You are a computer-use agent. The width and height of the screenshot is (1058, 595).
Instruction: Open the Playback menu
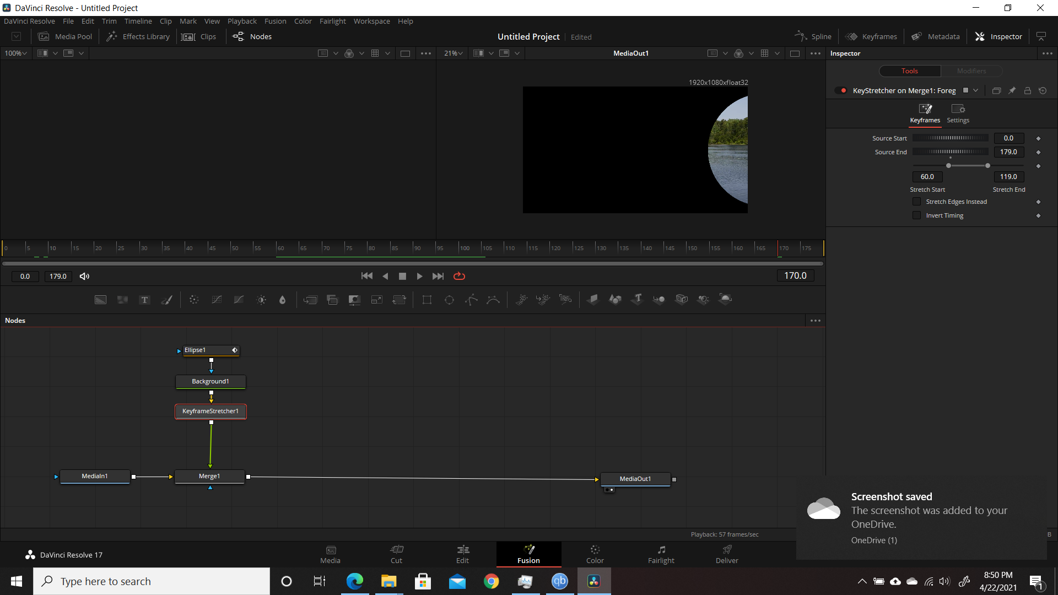click(242, 21)
